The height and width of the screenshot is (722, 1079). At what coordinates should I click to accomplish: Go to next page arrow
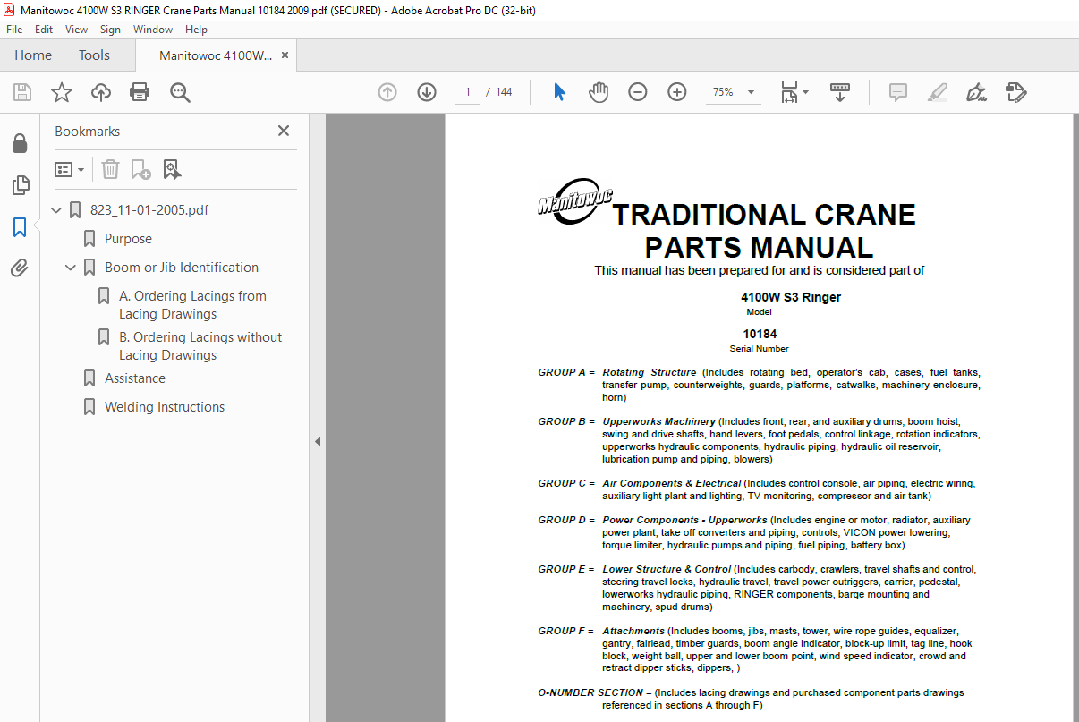pyautogui.click(x=427, y=92)
